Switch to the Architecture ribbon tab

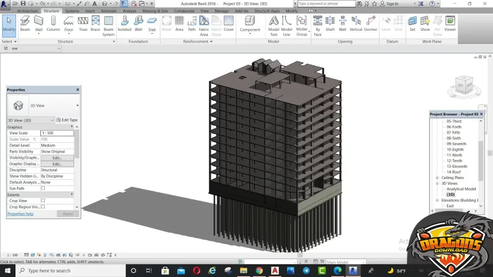(x=27, y=11)
